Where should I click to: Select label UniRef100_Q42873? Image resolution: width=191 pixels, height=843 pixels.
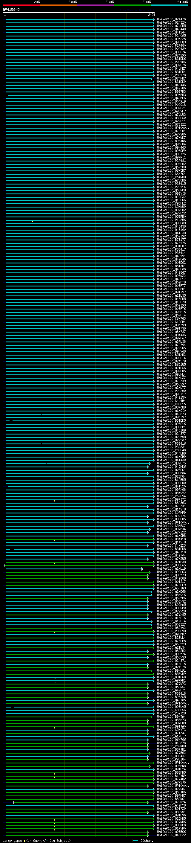pyautogui.click(x=171, y=414)
